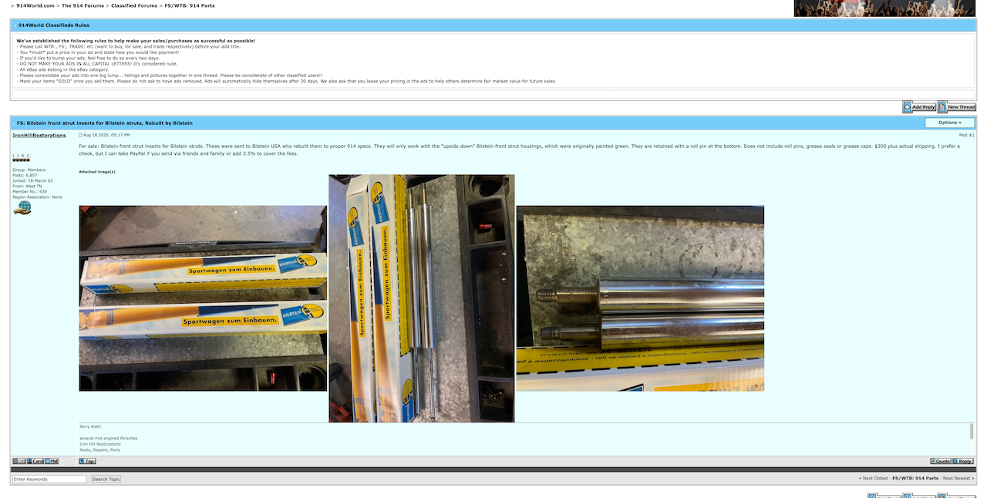Jump to Top of page button
987x498 pixels.
click(x=87, y=461)
